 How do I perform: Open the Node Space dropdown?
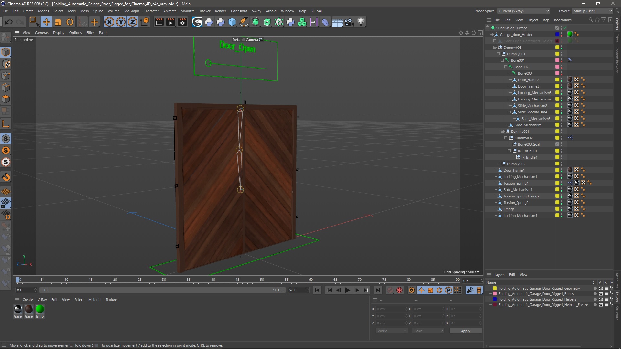[523, 11]
